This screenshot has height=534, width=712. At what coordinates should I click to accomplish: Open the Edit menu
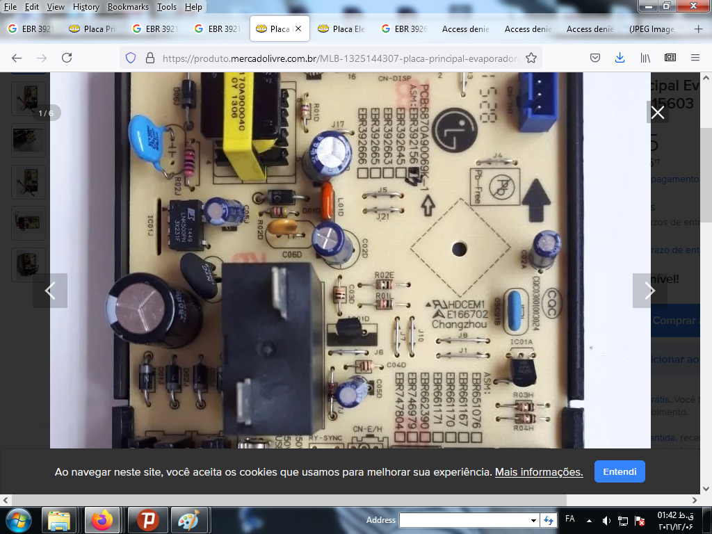click(32, 7)
